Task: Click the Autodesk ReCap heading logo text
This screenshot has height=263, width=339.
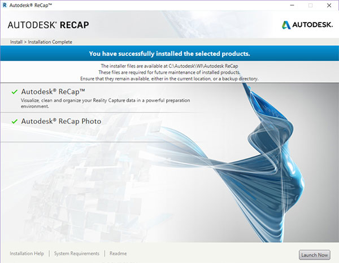Action: (x=49, y=25)
